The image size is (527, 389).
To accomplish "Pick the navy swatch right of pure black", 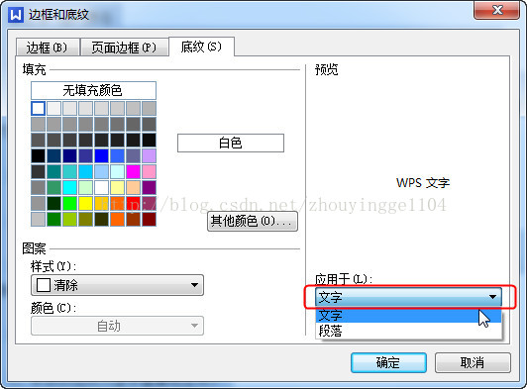I will [53, 155].
